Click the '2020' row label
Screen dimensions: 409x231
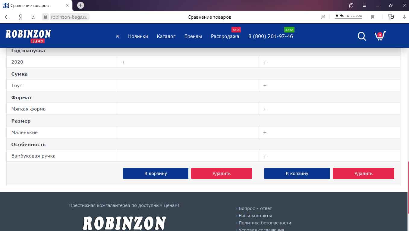(x=17, y=62)
